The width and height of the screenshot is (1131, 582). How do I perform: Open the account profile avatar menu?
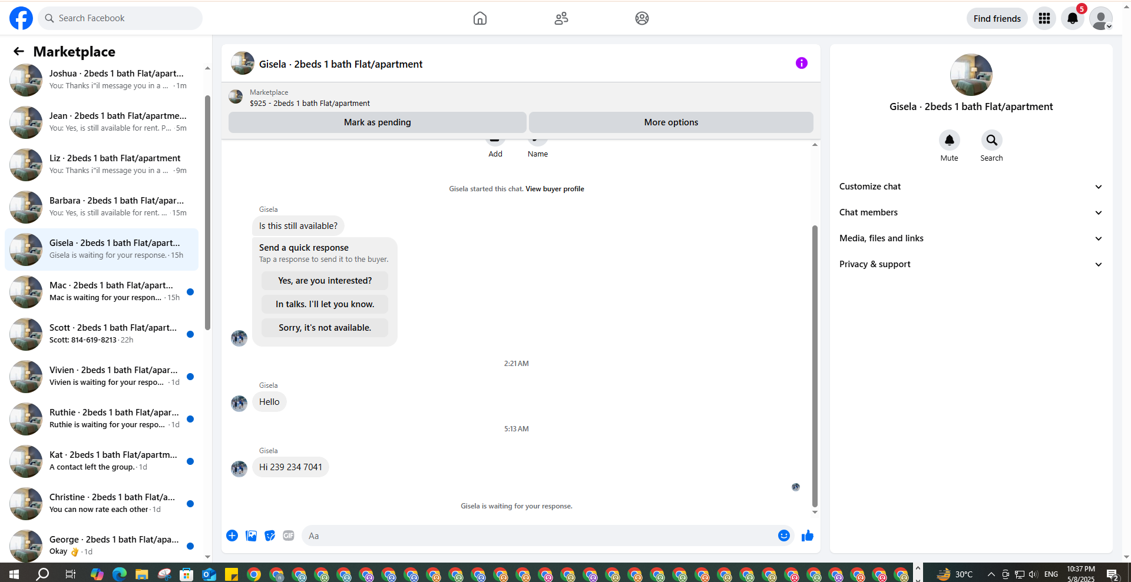point(1100,18)
